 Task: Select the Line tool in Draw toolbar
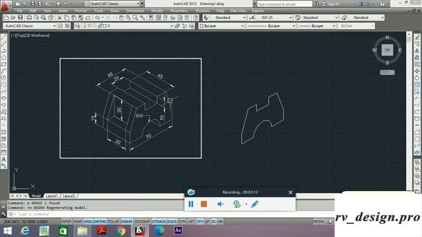[x=4, y=38]
